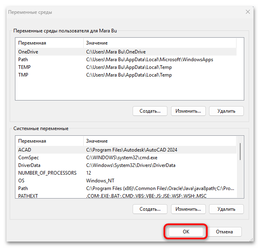Click Создать in system variables section
The image size is (260, 248).
point(150,209)
